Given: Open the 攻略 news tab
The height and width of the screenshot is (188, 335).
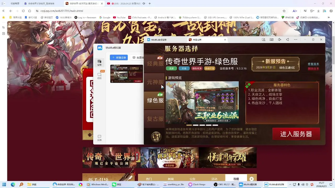Looking at the screenshot, I should click(x=236, y=179).
